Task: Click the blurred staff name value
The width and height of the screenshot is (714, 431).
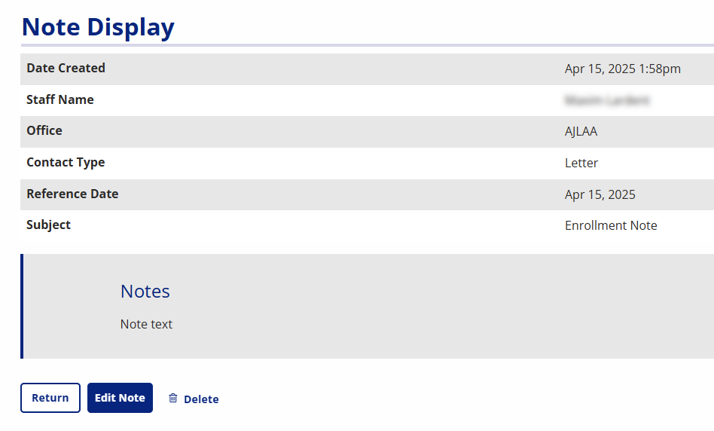Action: click(x=607, y=100)
